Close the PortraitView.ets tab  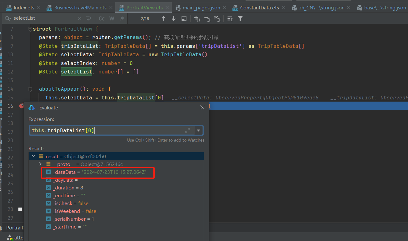click(167, 8)
